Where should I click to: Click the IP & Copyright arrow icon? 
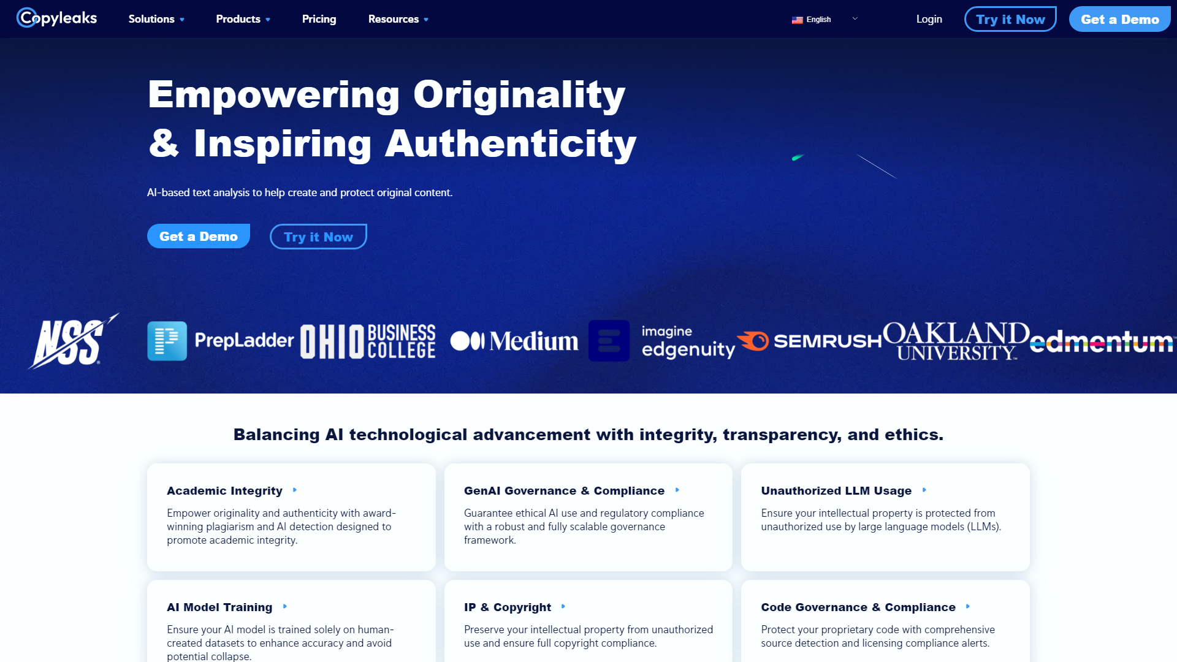click(564, 607)
